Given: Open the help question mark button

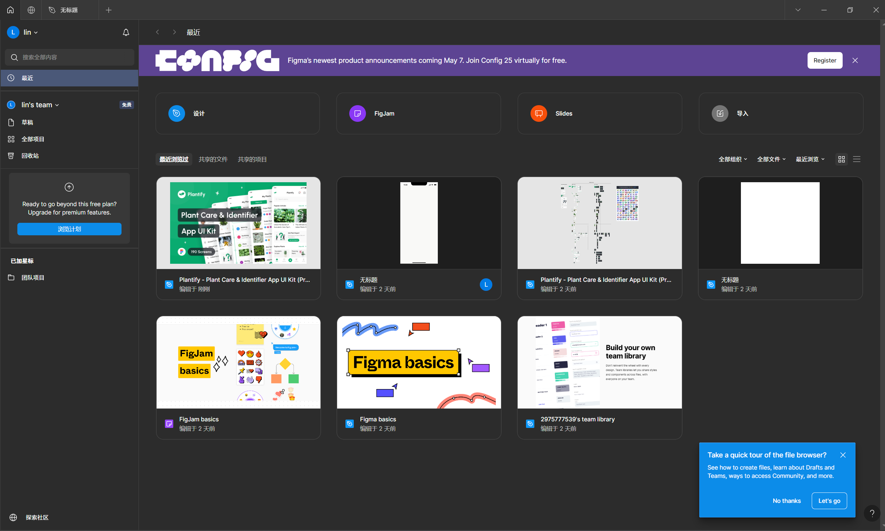Looking at the screenshot, I should 872,513.
